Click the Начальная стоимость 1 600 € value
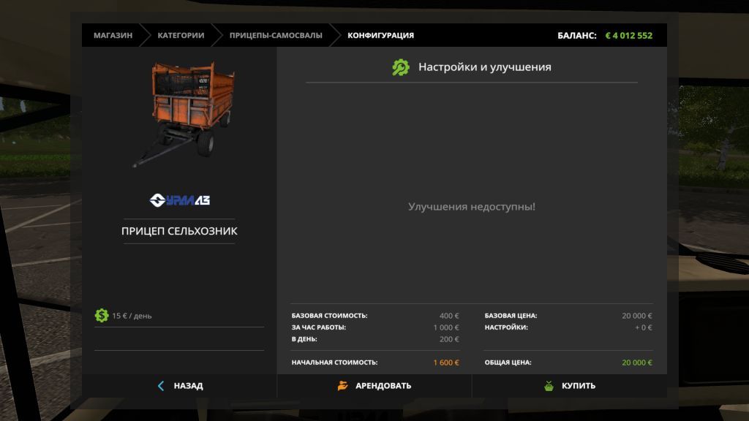 [x=445, y=363]
